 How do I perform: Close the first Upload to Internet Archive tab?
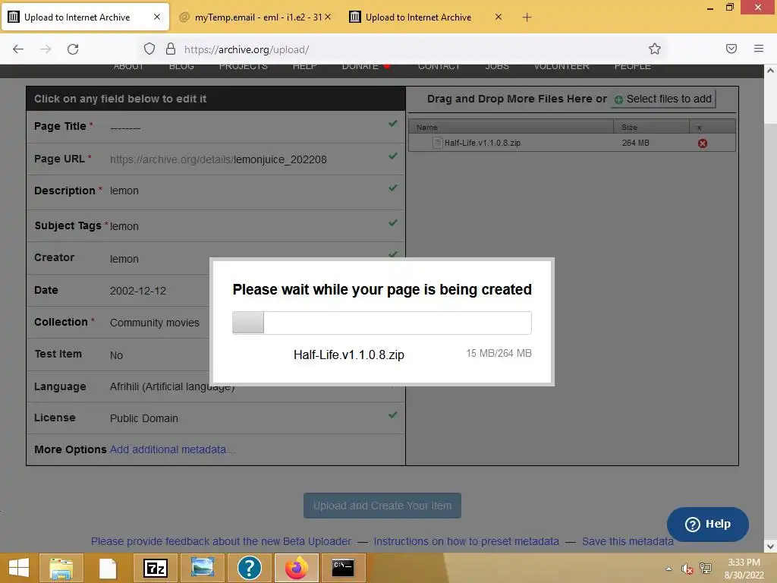[156, 17]
